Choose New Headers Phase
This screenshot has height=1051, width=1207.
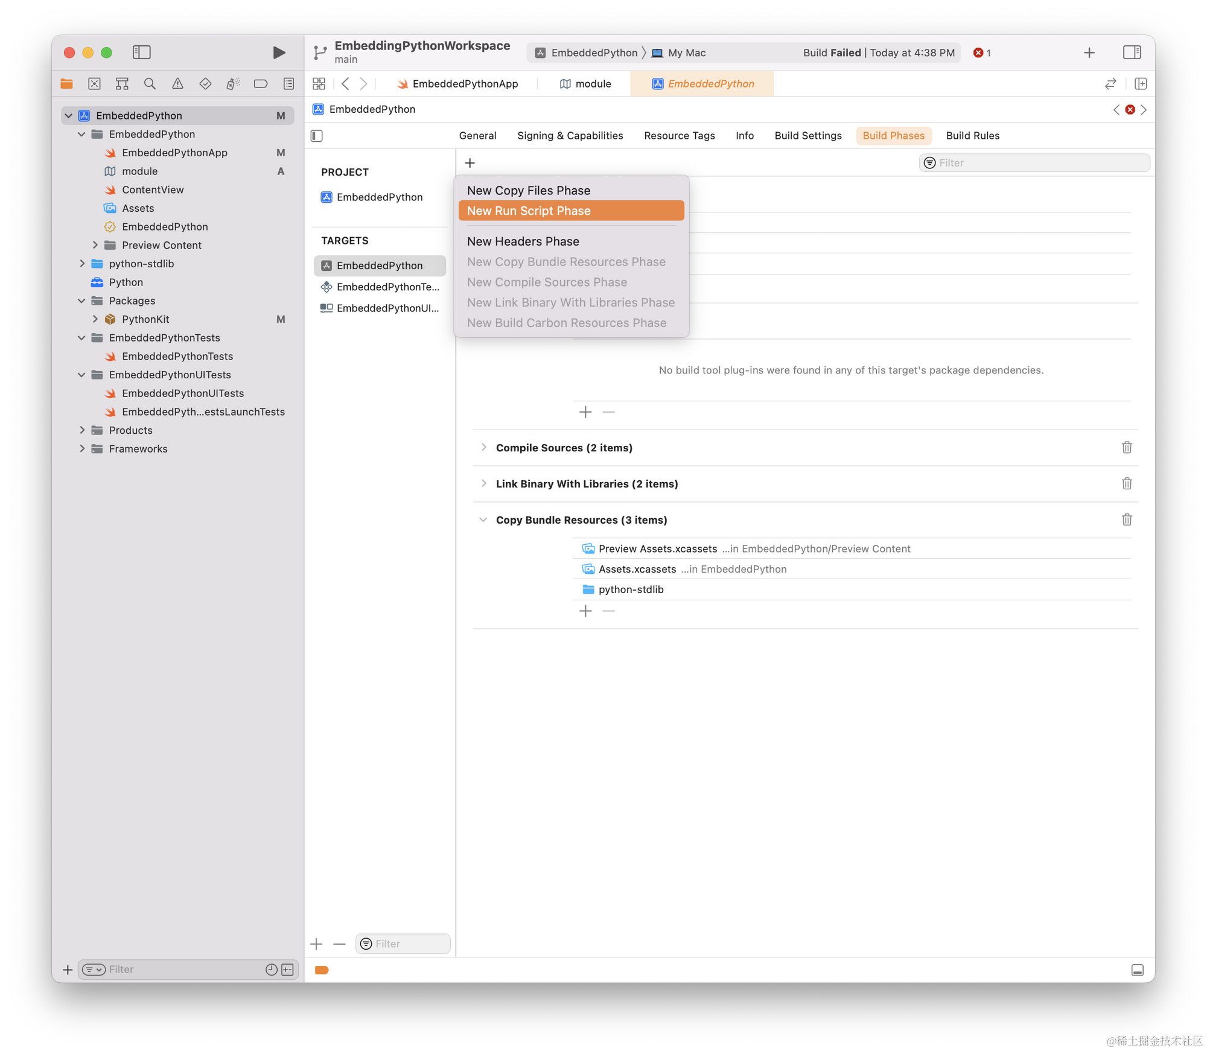571,241
